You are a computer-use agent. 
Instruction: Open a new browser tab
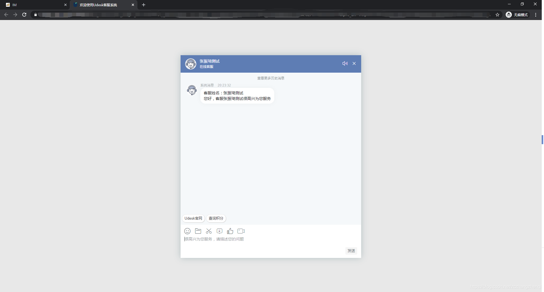tap(144, 5)
